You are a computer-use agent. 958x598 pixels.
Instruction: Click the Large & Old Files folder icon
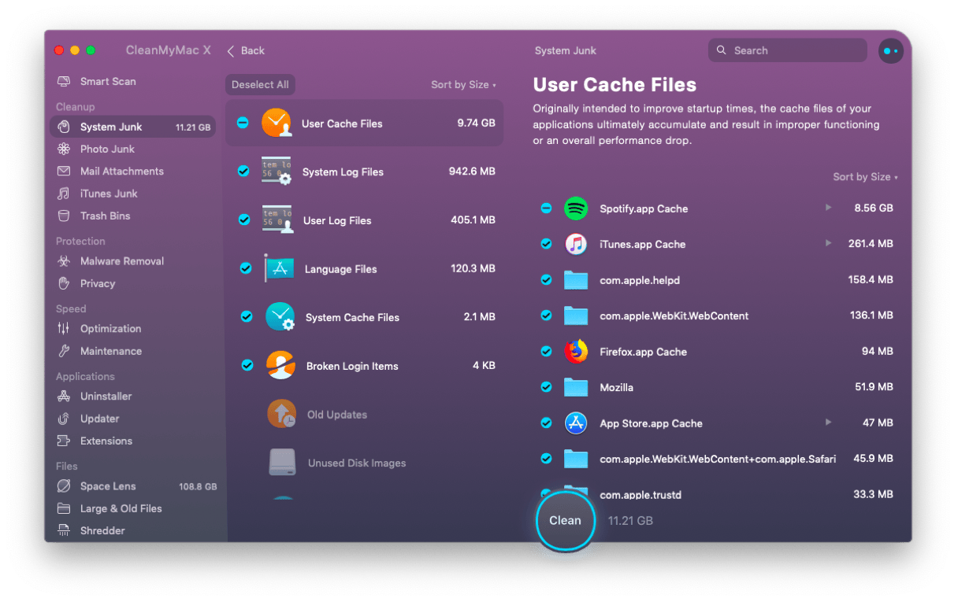[64, 508]
